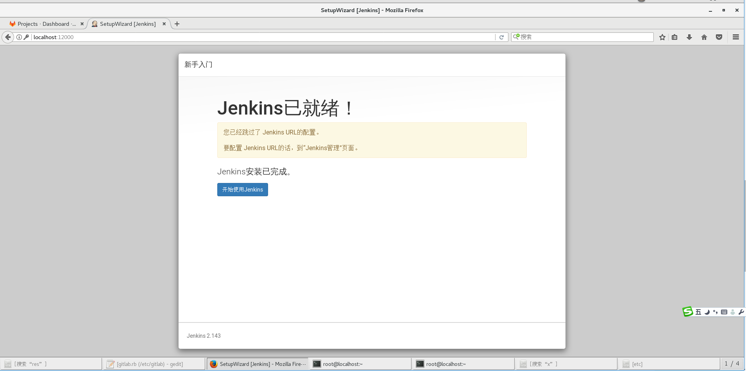Select the SetupWizard [Jenkins] tab

coord(128,24)
